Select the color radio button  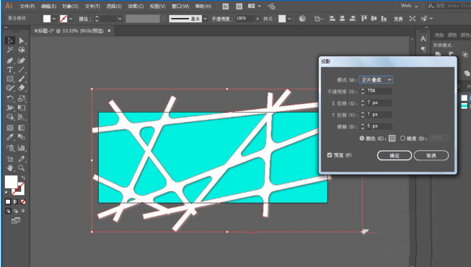coord(361,139)
